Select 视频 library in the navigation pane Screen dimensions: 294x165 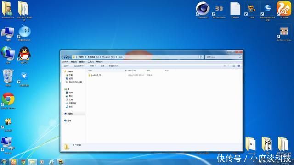pos(69,93)
